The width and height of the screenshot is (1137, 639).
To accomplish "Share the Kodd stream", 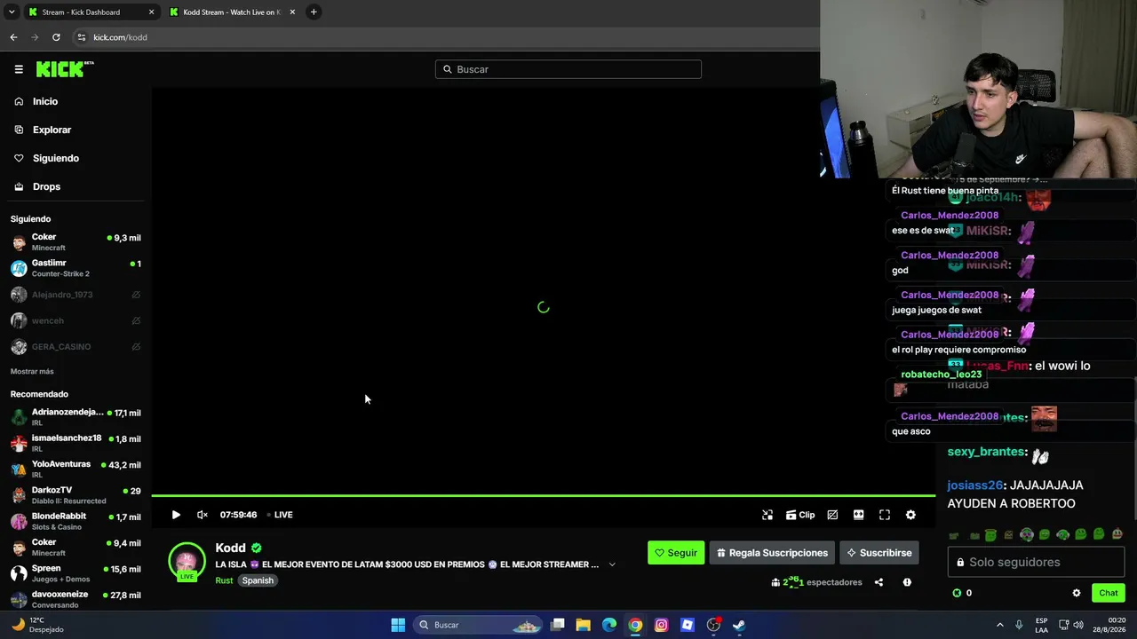I will 879,582.
